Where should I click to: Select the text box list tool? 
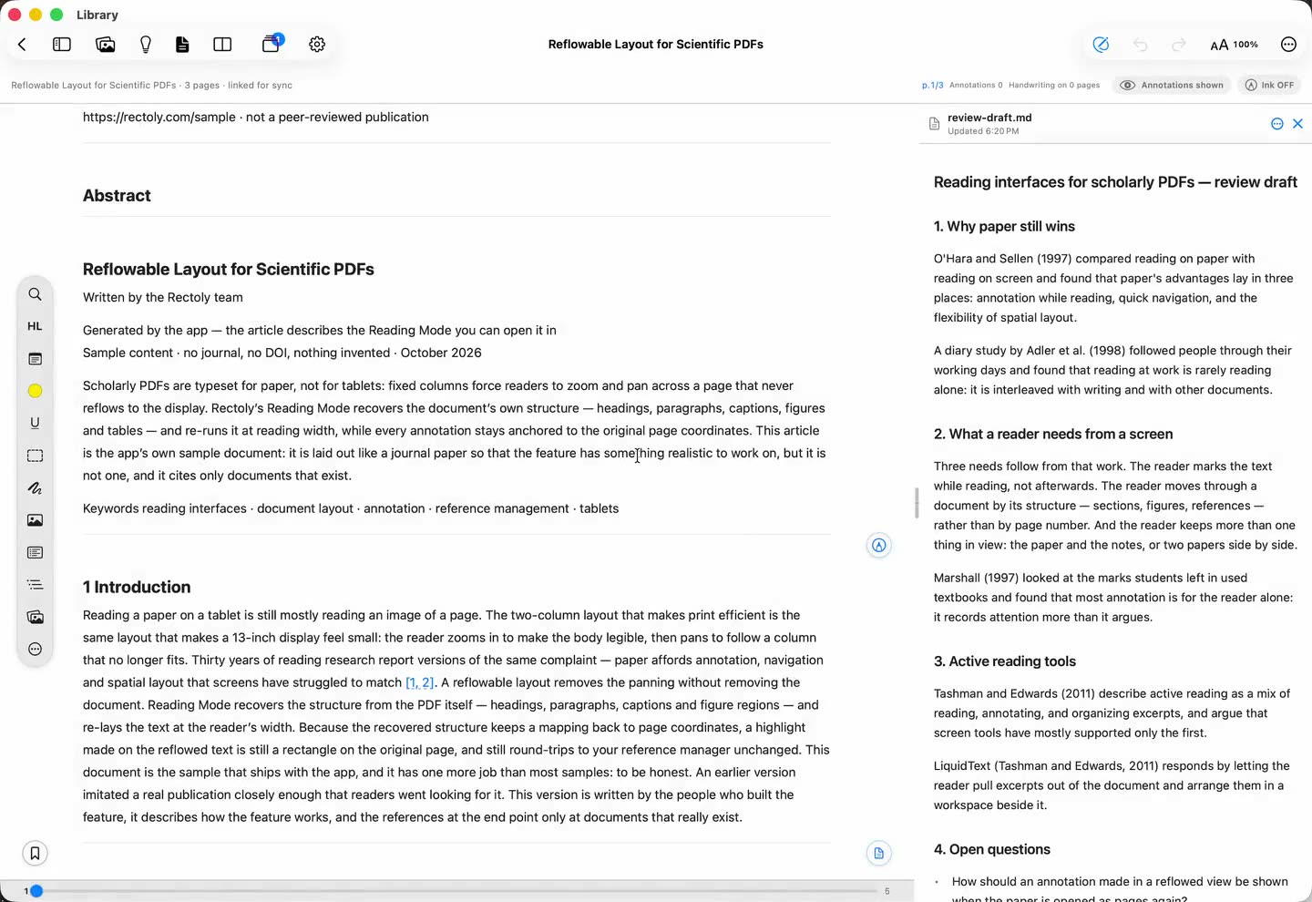click(x=35, y=552)
